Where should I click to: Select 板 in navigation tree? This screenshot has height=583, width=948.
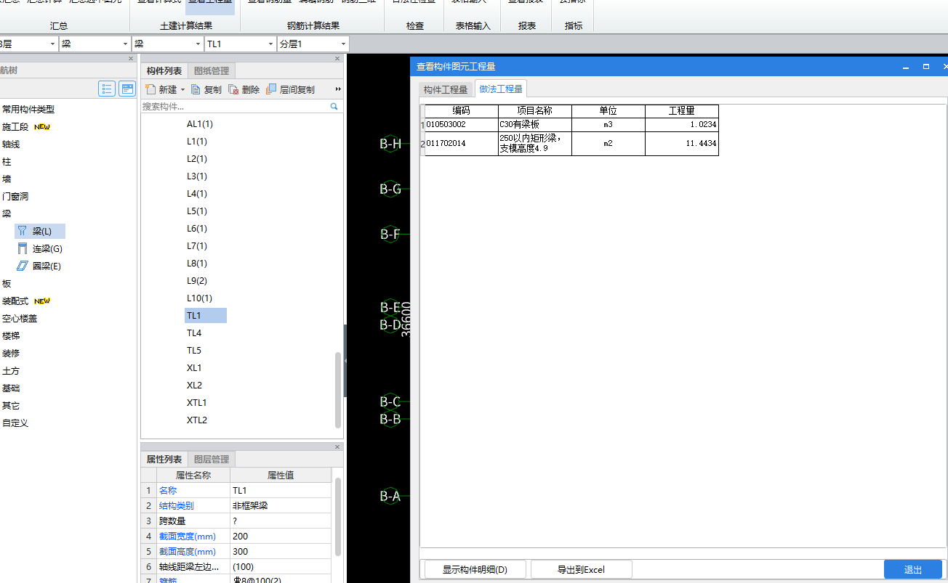pyautogui.click(x=7, y=283)
